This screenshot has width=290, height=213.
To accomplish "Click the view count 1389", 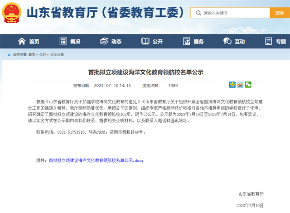I will (173, 86).
